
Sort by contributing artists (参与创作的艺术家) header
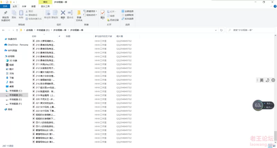click(x=104, y=36)
